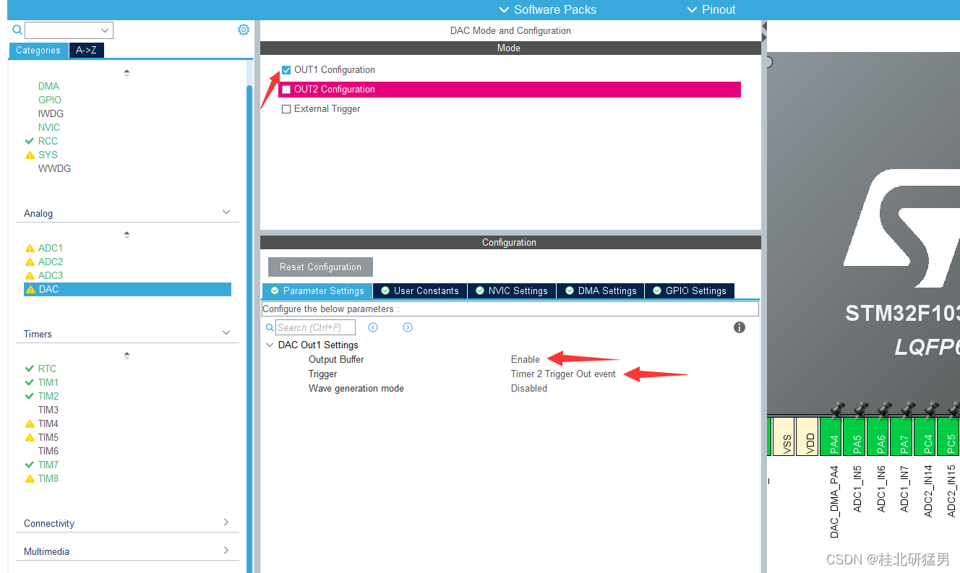The height and width of the screenshot is (573, 960).
Task: Toggle the OUT2 Configuration checkbox
Action: coord(286,90)
